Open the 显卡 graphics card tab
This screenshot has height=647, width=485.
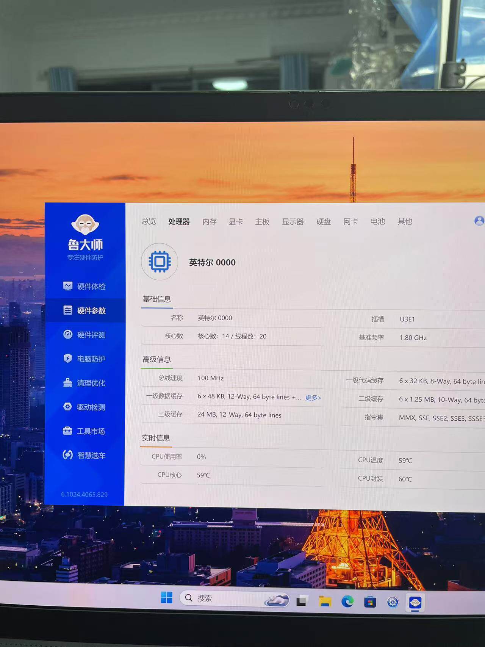click(236, 221)
